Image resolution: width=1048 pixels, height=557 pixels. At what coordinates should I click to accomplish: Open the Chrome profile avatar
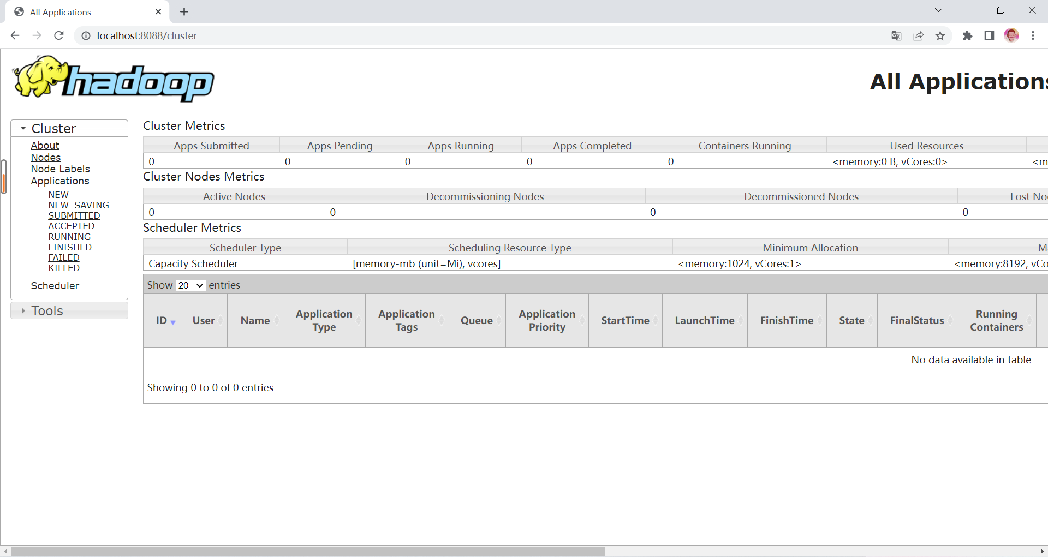pyautogui.click(x=1011, y=35)
